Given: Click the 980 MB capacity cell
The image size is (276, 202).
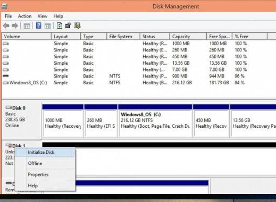Looking at the screenshot, I should (x=180, y=76).
